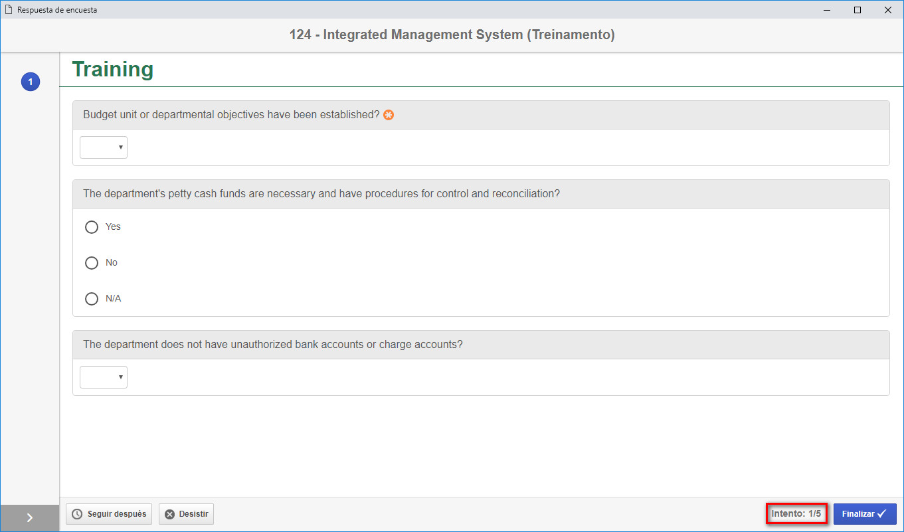This screenshot has width=904, height=532.
Task: Click the 124 - Integrated Management System title
Action: coord(452,35)
